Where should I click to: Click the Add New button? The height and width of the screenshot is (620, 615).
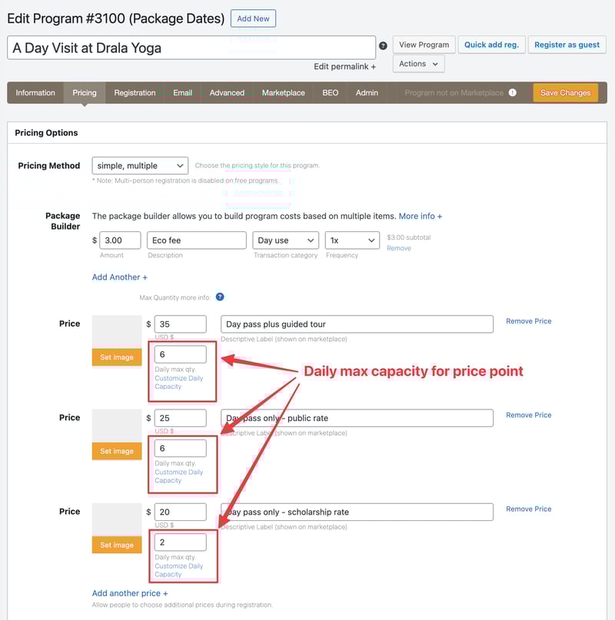(253, 18)
